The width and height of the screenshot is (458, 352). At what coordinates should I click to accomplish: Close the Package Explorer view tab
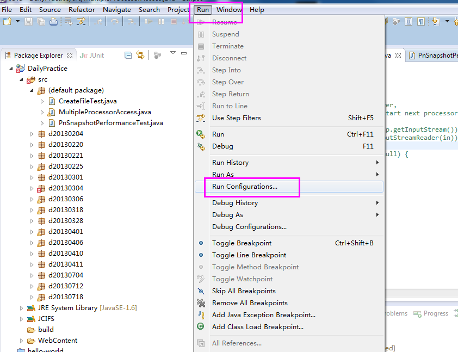coord(70,55)
